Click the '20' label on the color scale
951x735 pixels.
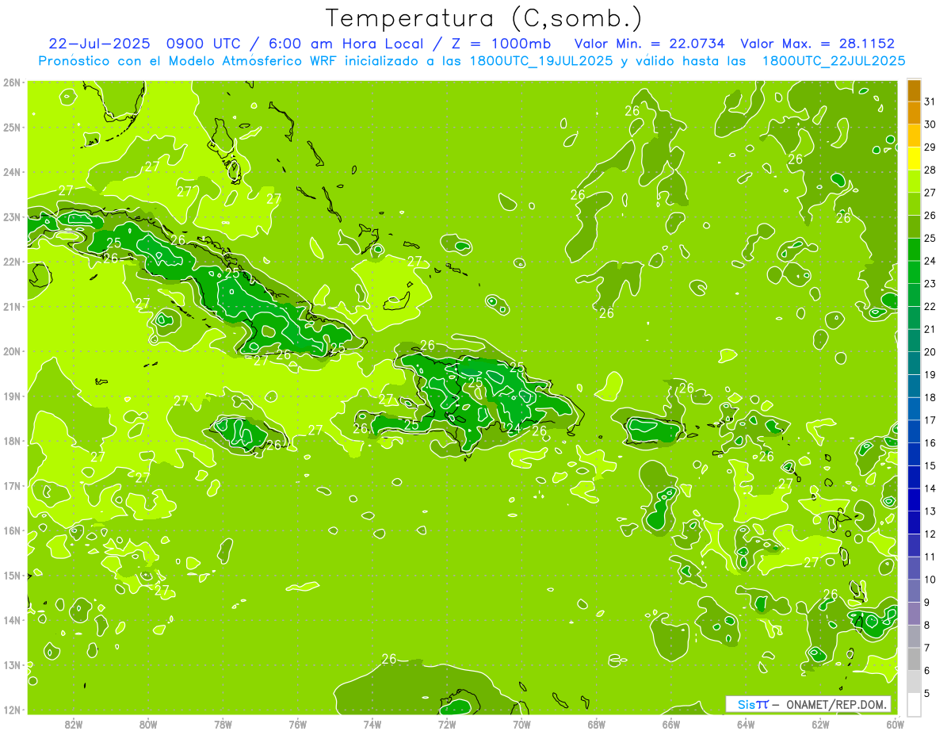pos(930,352)
